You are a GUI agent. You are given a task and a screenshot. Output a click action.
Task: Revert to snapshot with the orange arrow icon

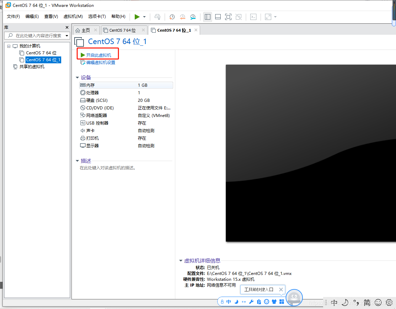click(182, 17)
